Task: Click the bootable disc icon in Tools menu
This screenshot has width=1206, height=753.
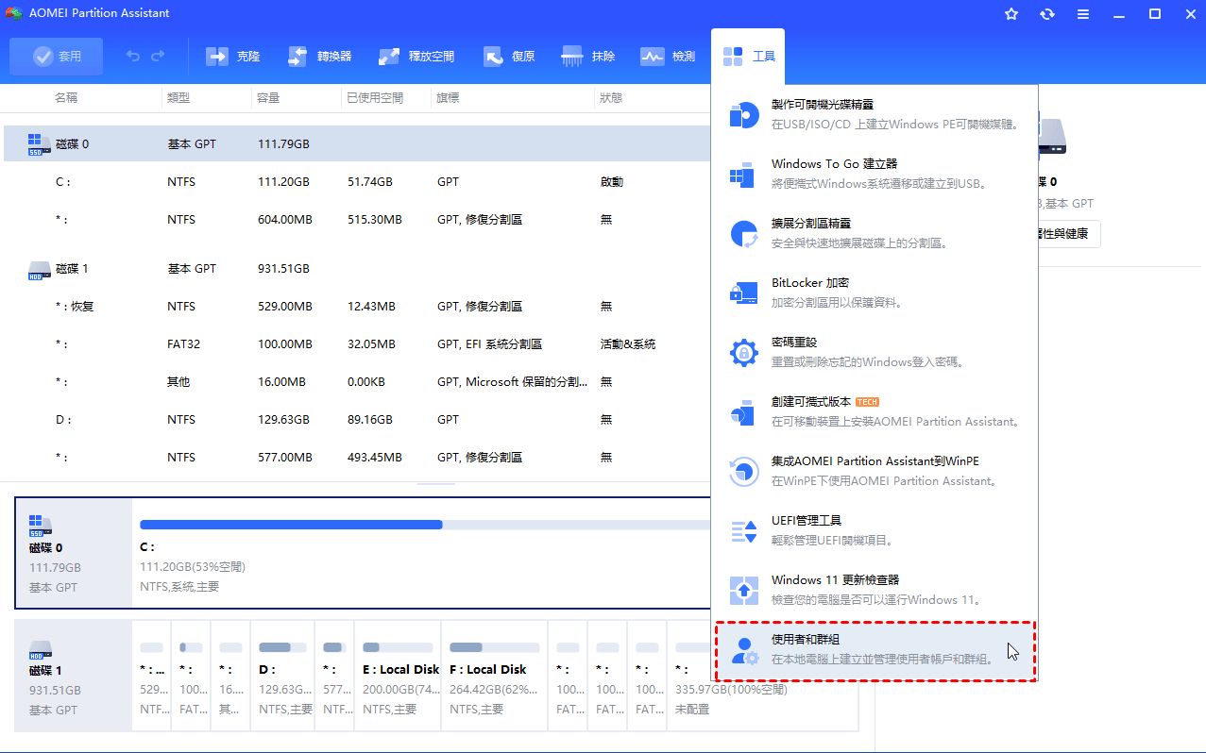Action: tap(744, 115)
